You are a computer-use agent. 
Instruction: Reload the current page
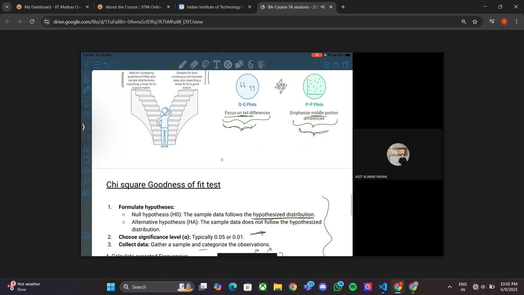tap(32, 21)
